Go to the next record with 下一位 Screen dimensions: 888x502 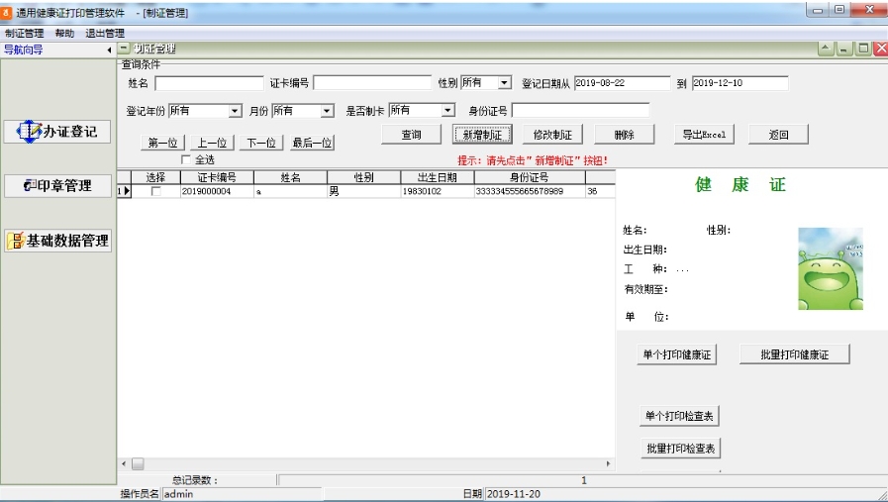[261, 143]
